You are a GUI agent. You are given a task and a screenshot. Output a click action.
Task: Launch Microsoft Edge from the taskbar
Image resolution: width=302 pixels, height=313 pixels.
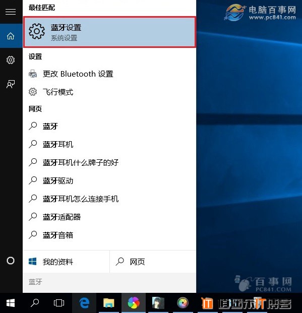tap(84, 303)
